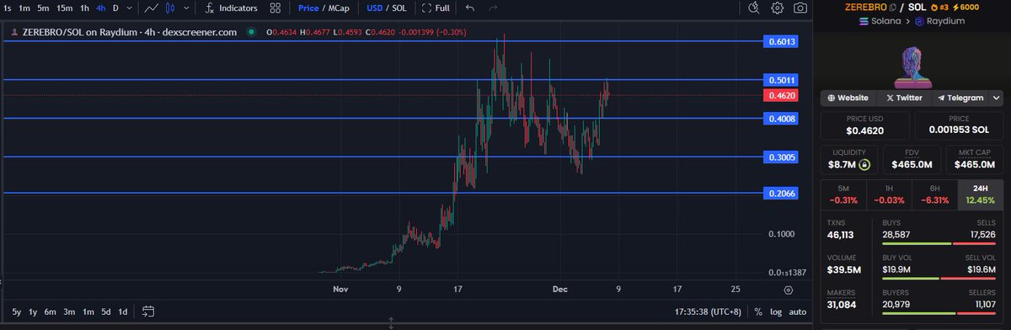The image size is (1011, 330).
Task: Set date range to 1m in bottom bar
Action: tap(88, 311)
